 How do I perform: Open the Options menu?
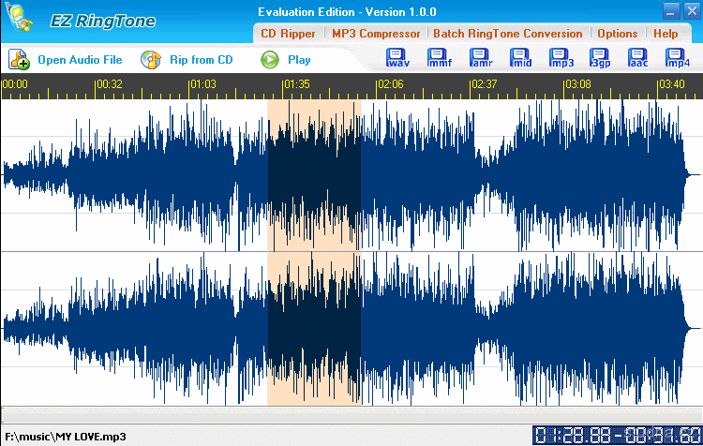coord(617,34)
